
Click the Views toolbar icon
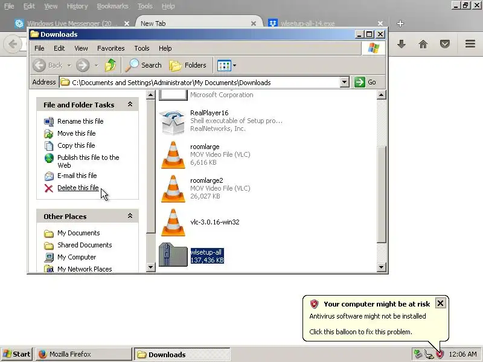tap(224, 65)
